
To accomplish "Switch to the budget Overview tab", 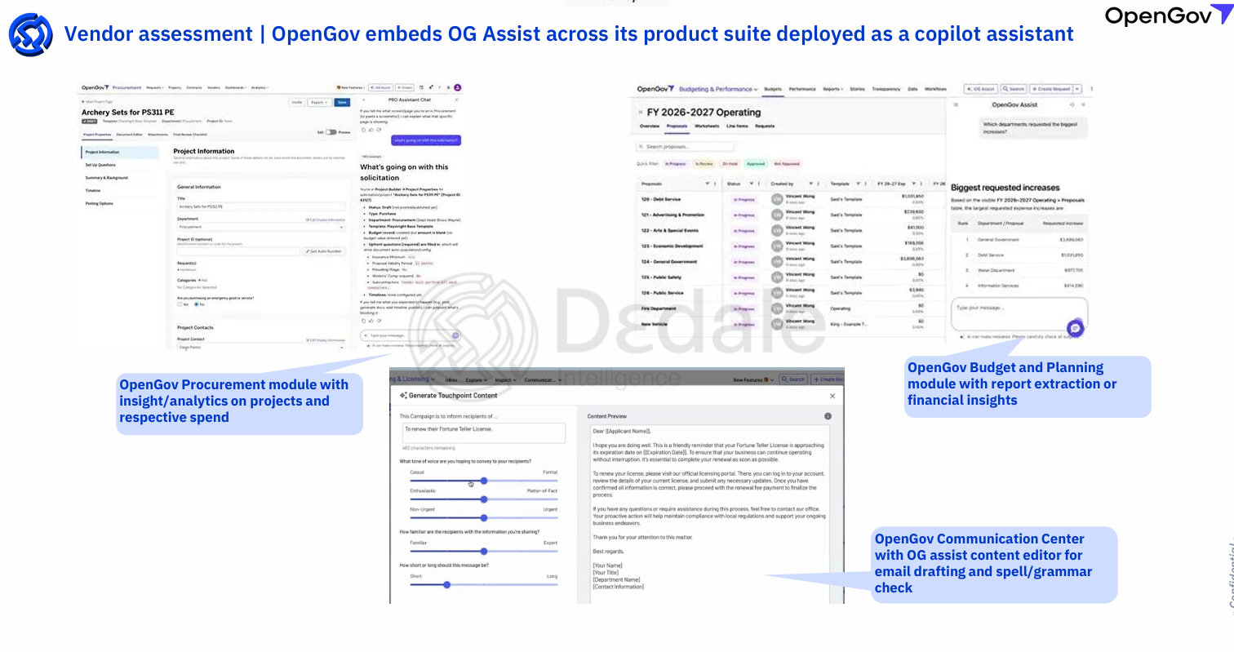I will 650,126.
